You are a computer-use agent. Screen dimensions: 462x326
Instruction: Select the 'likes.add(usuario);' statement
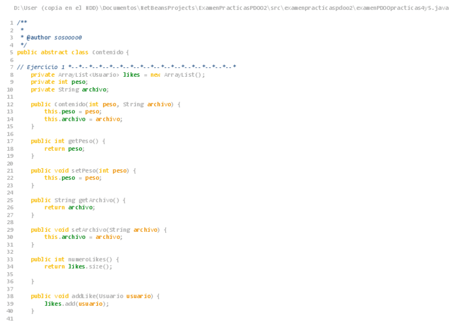coord(77,304)
